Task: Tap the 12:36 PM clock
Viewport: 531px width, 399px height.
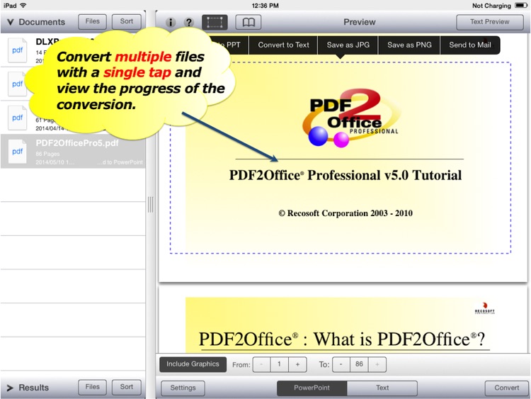Action: (x=265, y=6)
